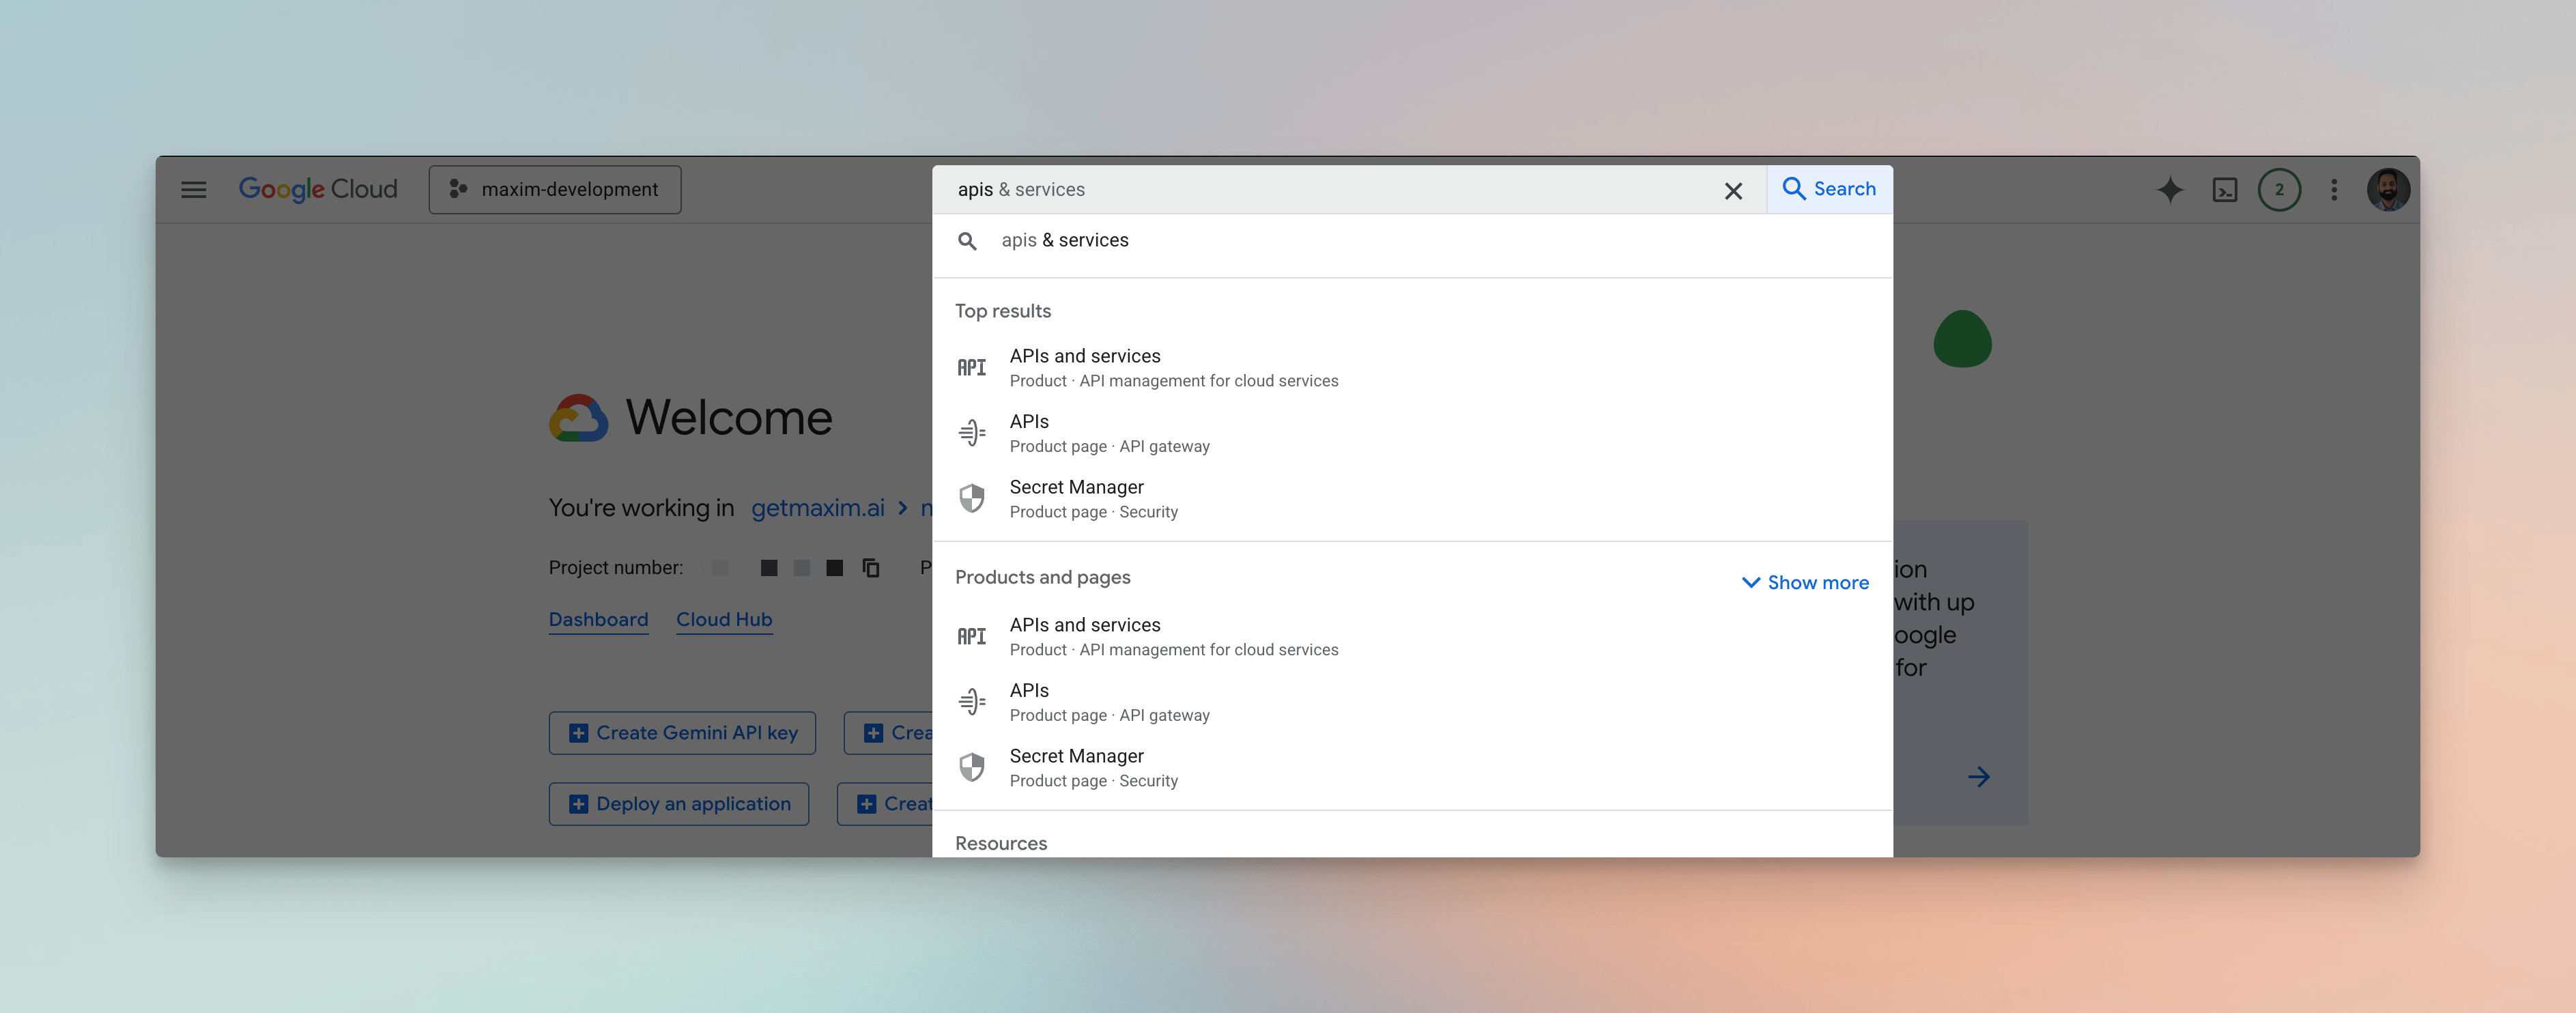Viewport: 2576px width, 1013px height.
Task: Click the Top results section heading
Action: 1003,312
